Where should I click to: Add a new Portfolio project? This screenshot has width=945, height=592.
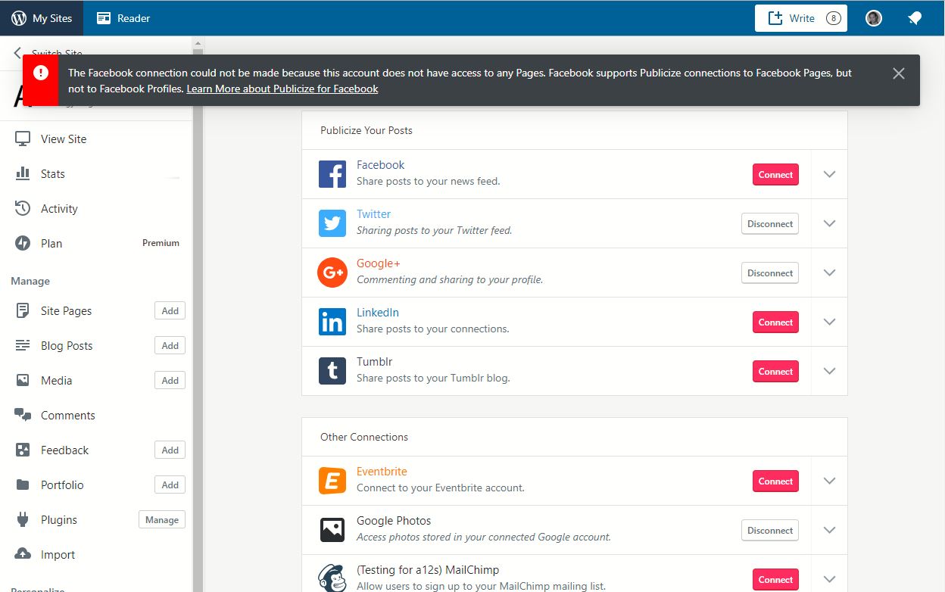[170, 485]
